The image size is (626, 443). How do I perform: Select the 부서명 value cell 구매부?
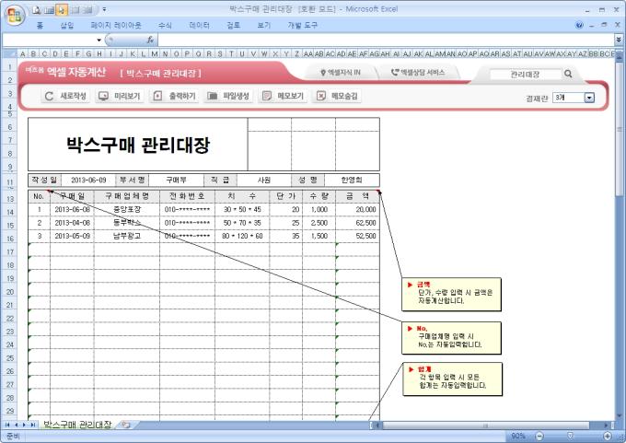[177, 181]
